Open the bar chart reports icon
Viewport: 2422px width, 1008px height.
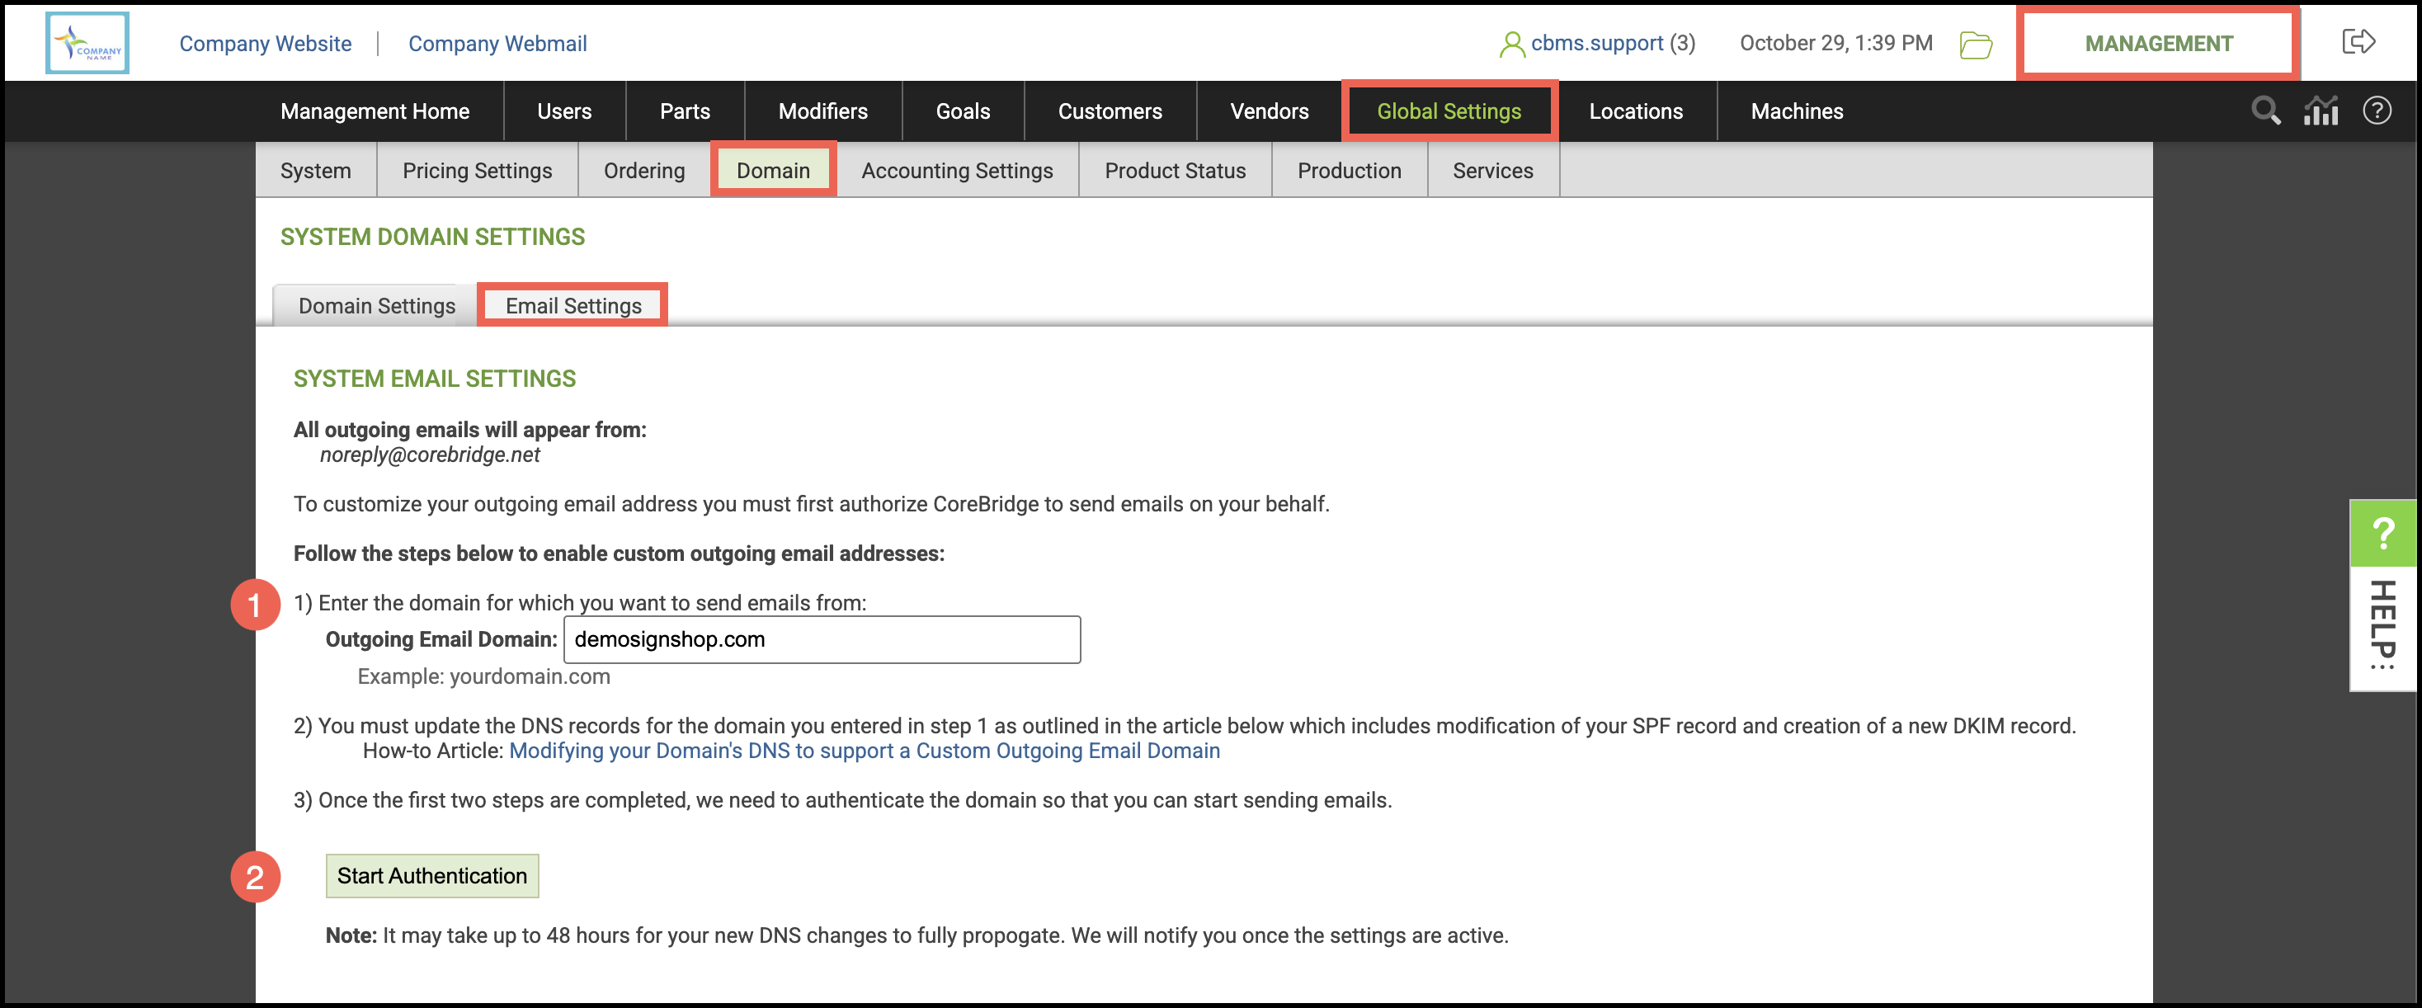(2321, 111)
